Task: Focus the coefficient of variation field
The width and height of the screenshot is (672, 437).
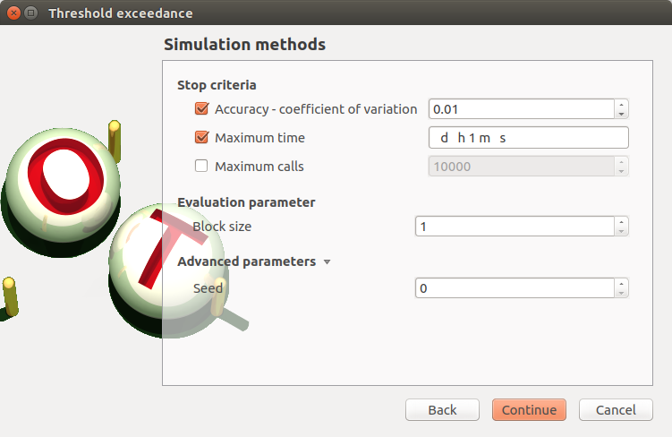Action: 521,109
